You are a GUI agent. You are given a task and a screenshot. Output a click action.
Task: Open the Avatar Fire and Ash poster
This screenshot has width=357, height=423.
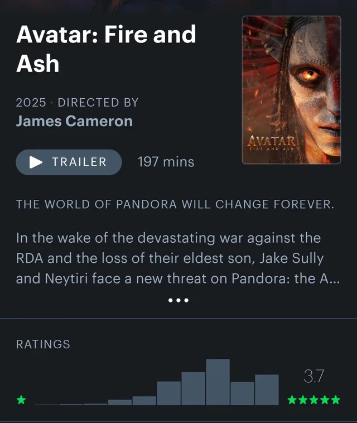coord(292,90)
